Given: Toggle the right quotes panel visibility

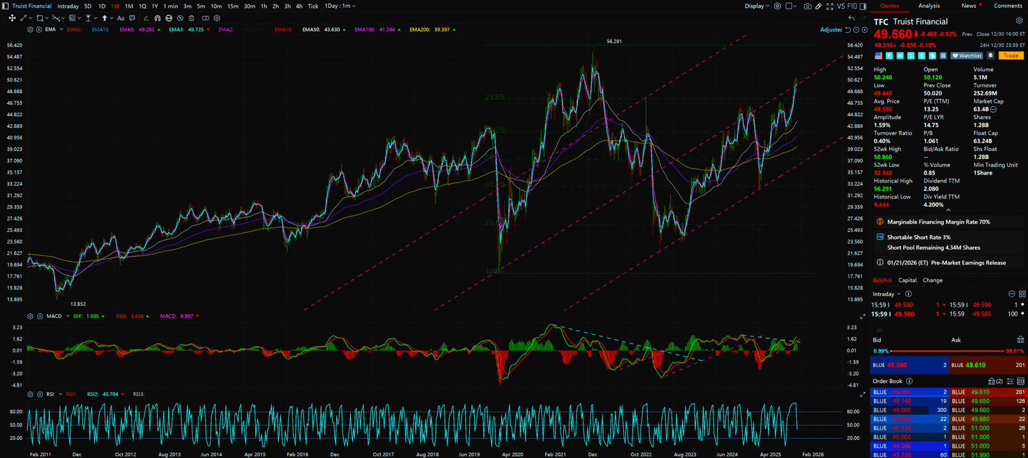Looking at the screenshot, I should click(x=863, y=6).
